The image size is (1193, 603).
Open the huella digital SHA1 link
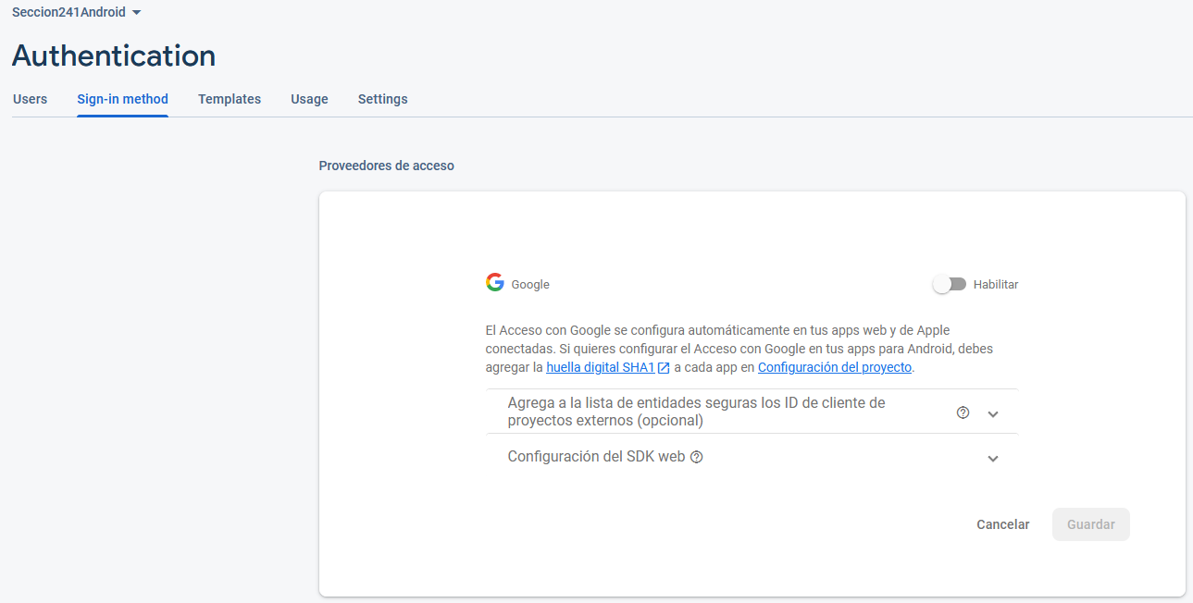pyautogui.click(x=602, y=367)
